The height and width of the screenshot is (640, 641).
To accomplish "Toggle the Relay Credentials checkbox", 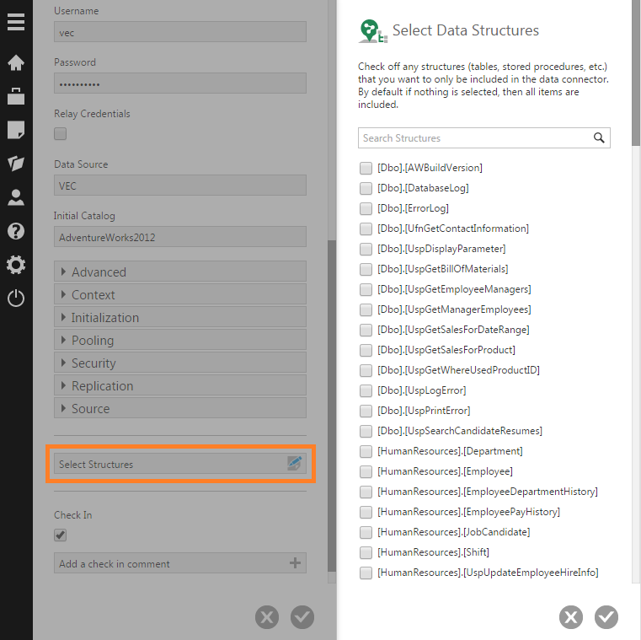I will [60, 134].
